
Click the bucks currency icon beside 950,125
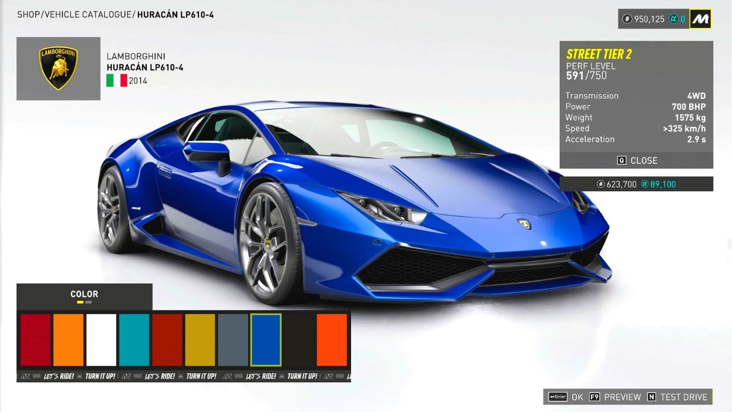click(x=627, y=19)
